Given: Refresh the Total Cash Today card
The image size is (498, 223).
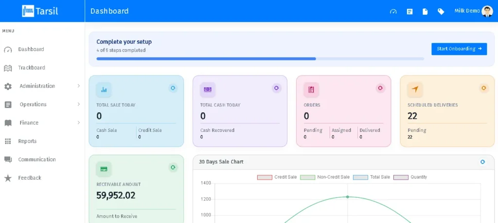Looking at the screenshot, I should (x=276, y=88).
